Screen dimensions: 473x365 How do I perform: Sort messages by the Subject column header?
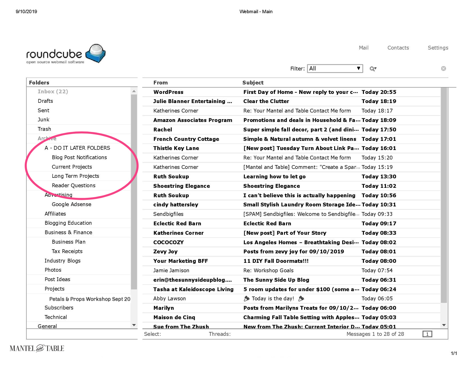(253, 83)
